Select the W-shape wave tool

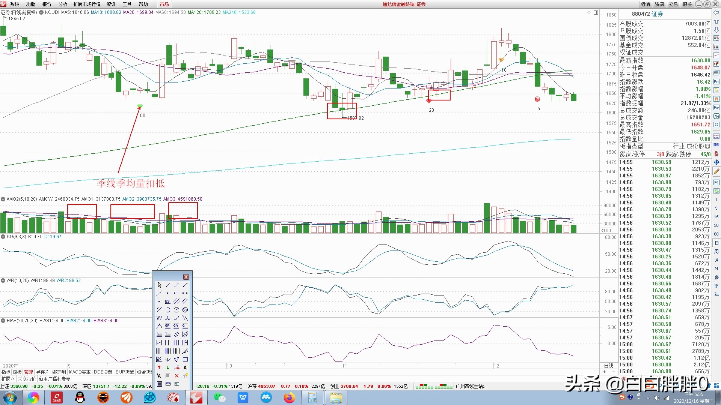click(159, 318)
